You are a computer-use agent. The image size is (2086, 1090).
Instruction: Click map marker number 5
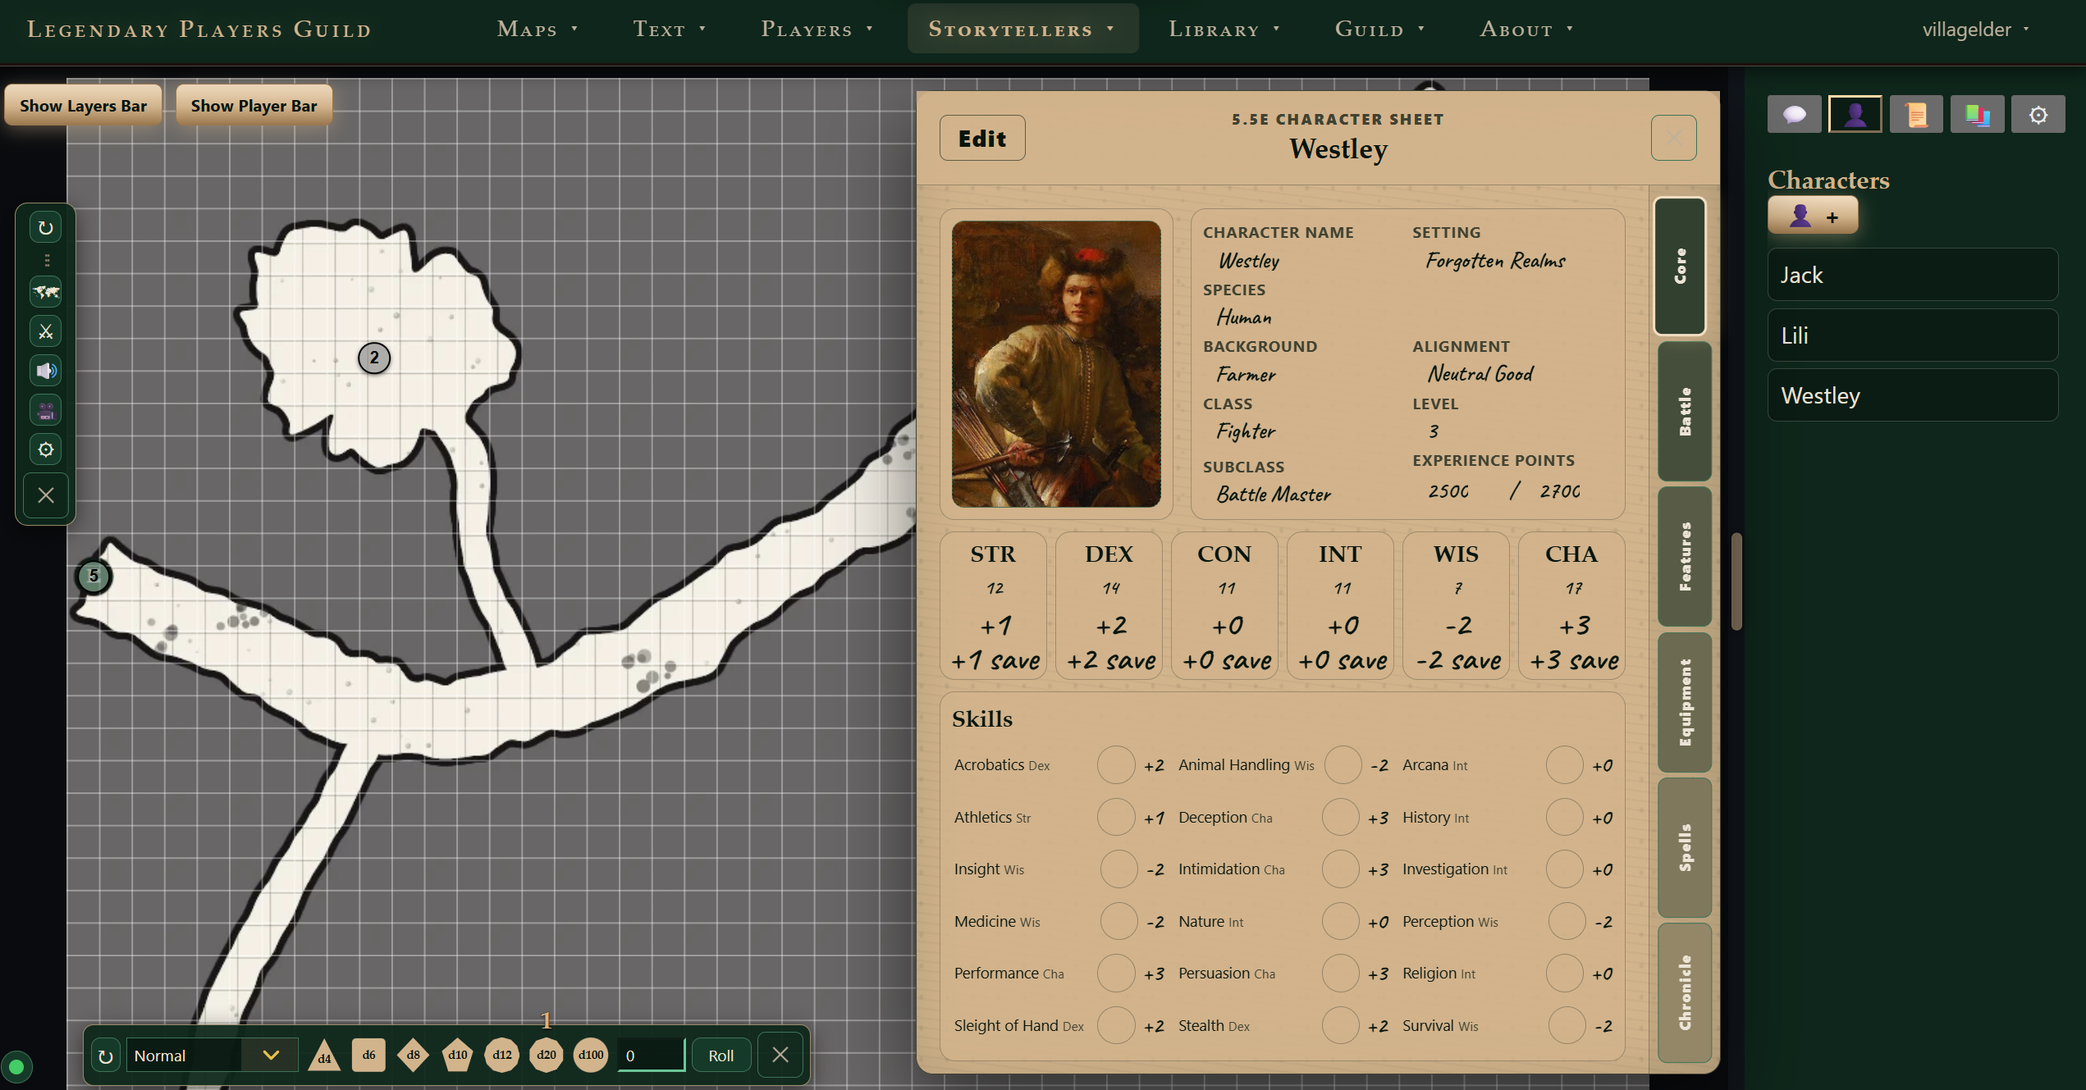pos(94,576)
